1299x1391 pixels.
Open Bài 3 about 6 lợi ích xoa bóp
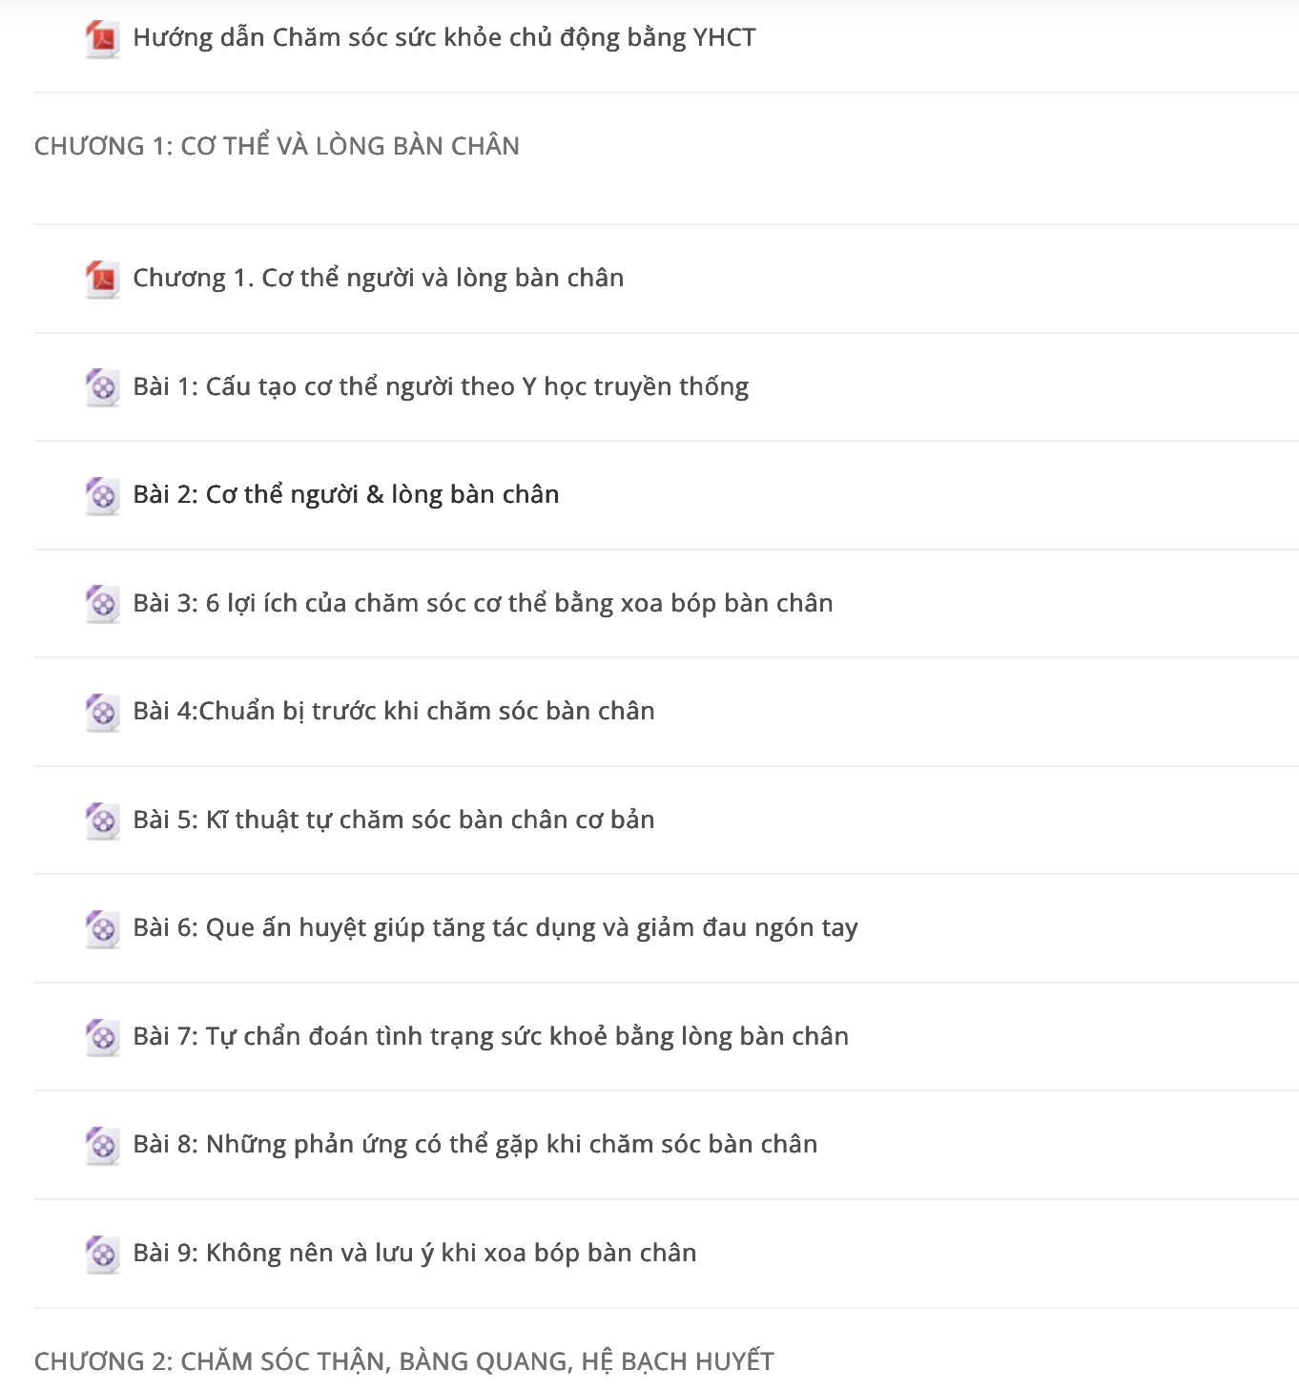(483, 603)
